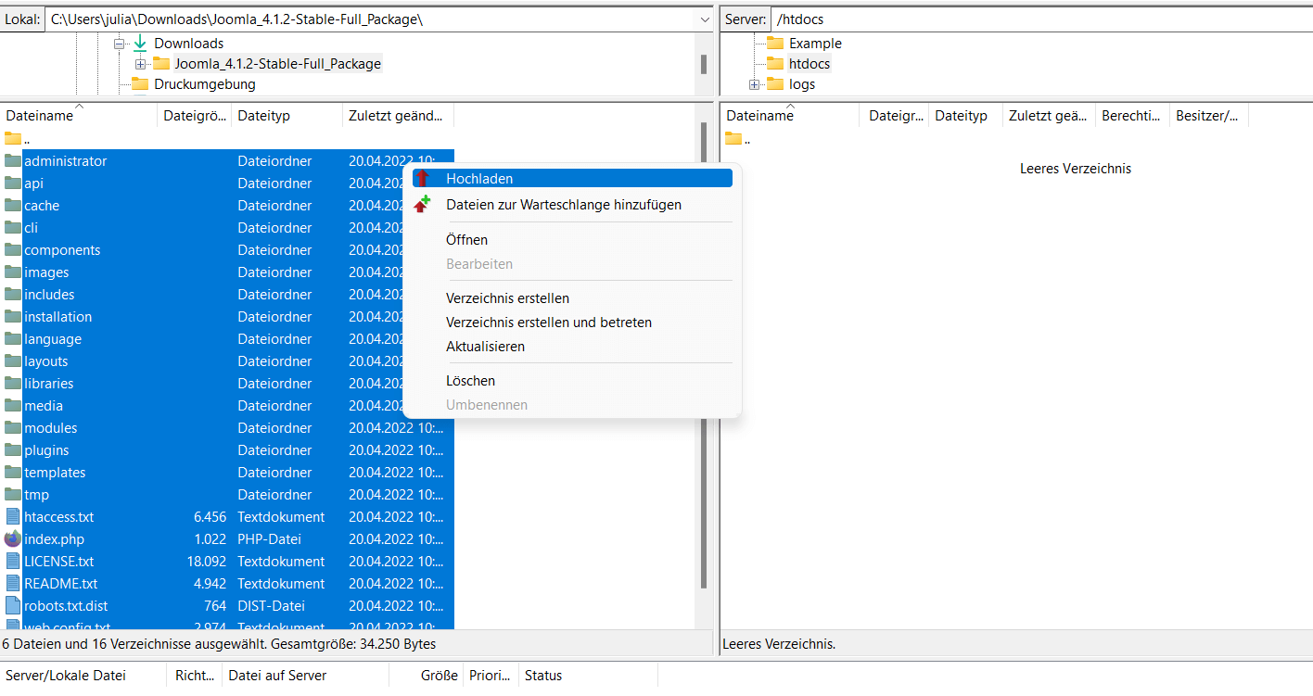1313x696 pixels.
Task: Click the green Downloads arrow icon in local tree
Action: pos(140,43)
